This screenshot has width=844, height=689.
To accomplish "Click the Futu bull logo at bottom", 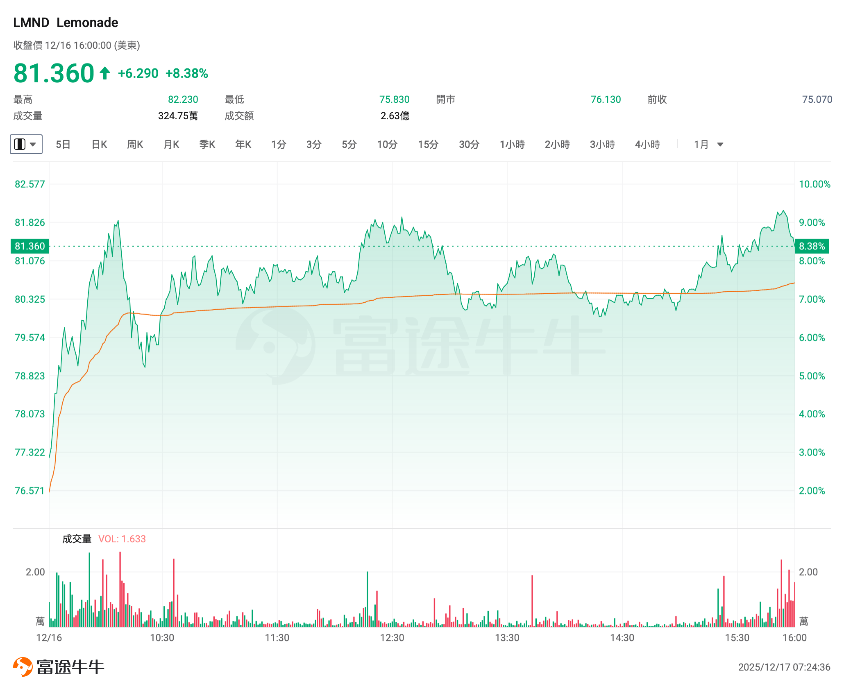I will coord(23,666).
